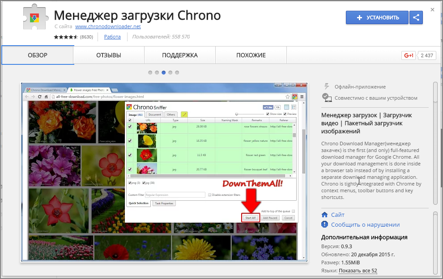The height and width of the screenshot is (279, 443).
Task: Click the star rating next to (8630)
Action: (66, 37)
